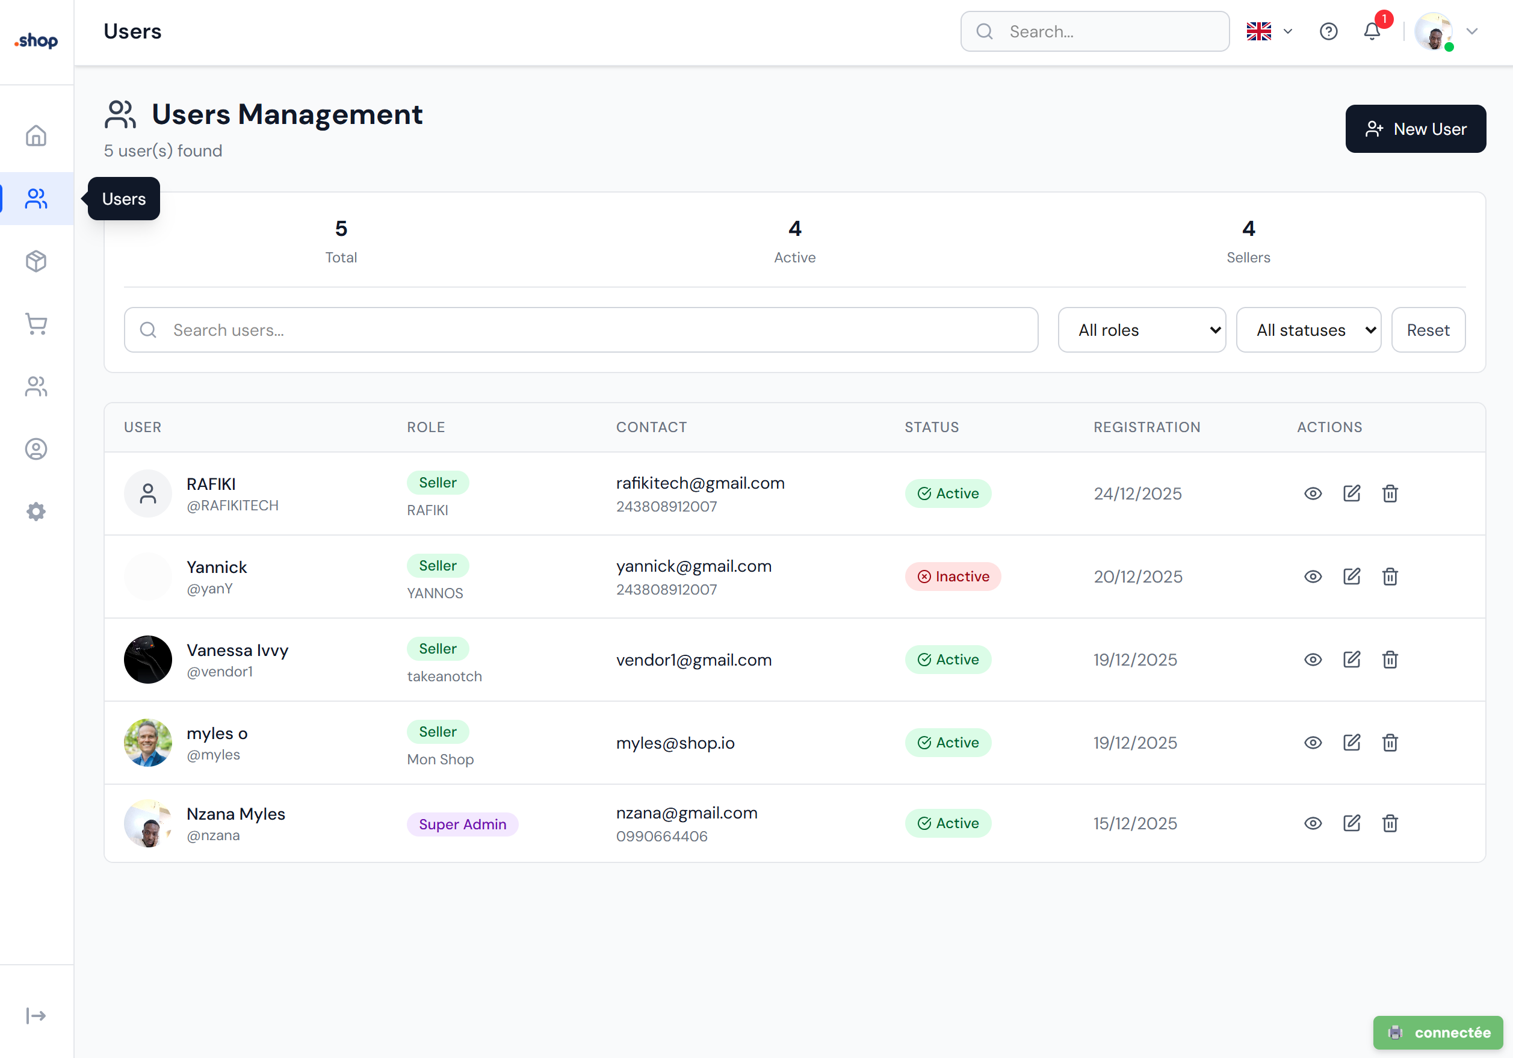Edit Yannick's user record

pos(1351,577)
